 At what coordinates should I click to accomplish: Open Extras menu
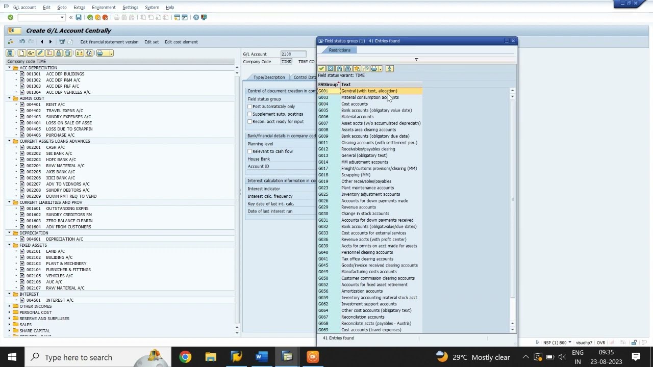click(79, 7)
